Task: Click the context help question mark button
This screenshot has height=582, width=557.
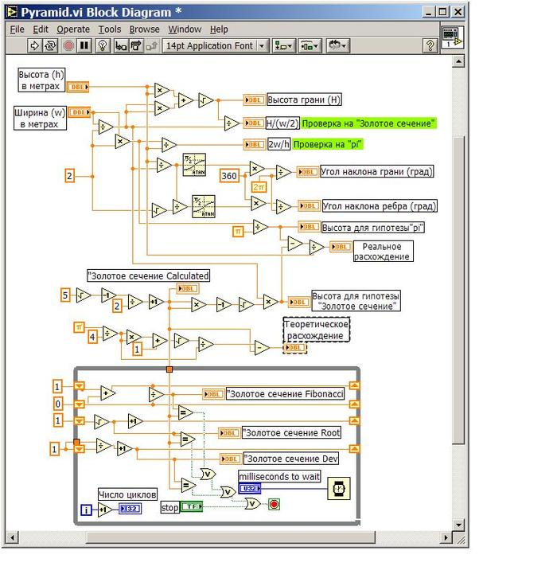Action: 430,45
